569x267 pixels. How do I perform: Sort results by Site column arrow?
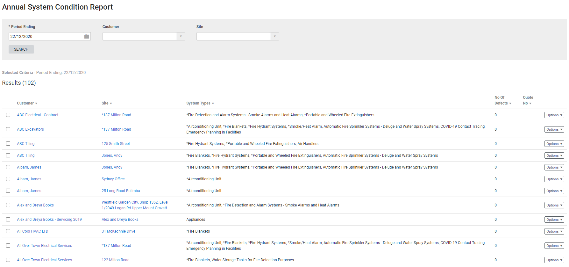coord(111,104)
